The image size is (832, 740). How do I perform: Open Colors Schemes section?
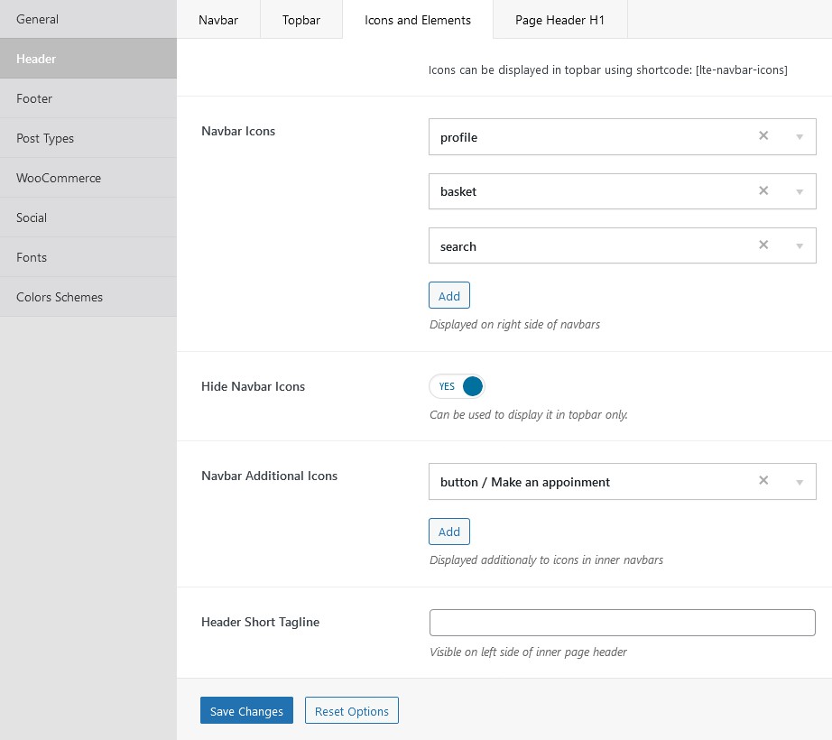[88, 297]
